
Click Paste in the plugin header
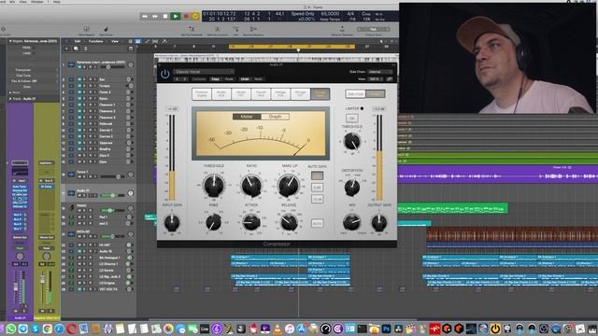tap(229, 78)
